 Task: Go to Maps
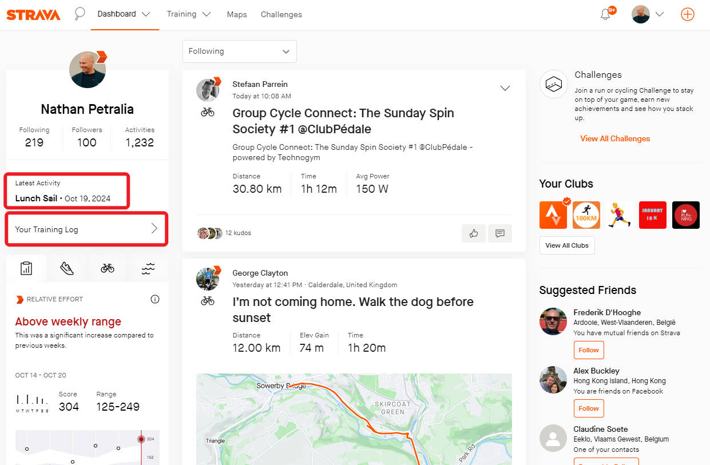click(x=237, y=14)
